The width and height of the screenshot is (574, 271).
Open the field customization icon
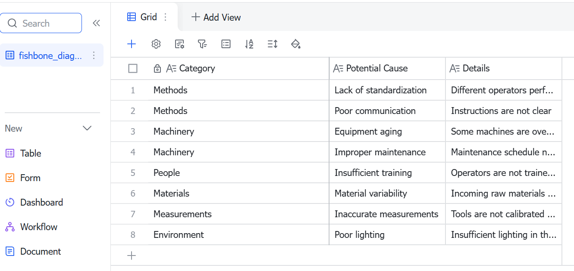pyautogui.click(x=179, y=44)
